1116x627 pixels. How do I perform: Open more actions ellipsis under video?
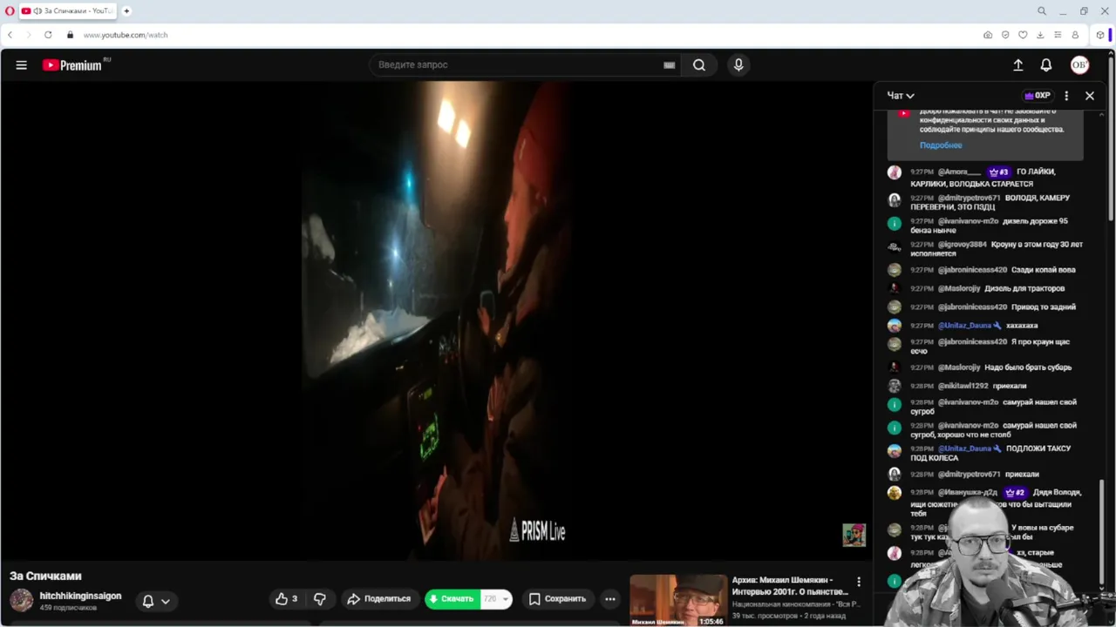(610, 599)
